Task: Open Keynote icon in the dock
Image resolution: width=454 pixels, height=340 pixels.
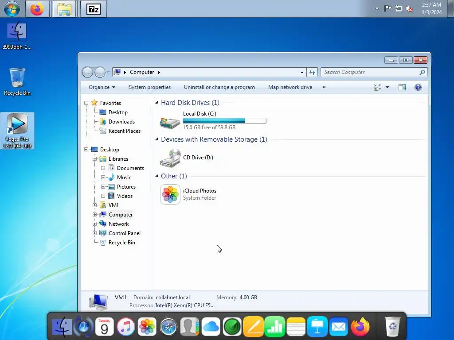Action: click(x=317, y=327)
